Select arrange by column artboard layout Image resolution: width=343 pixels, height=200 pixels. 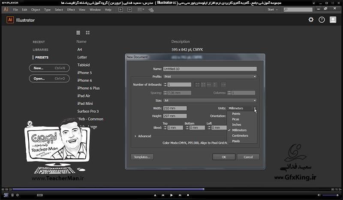click(x=215, y=85)
